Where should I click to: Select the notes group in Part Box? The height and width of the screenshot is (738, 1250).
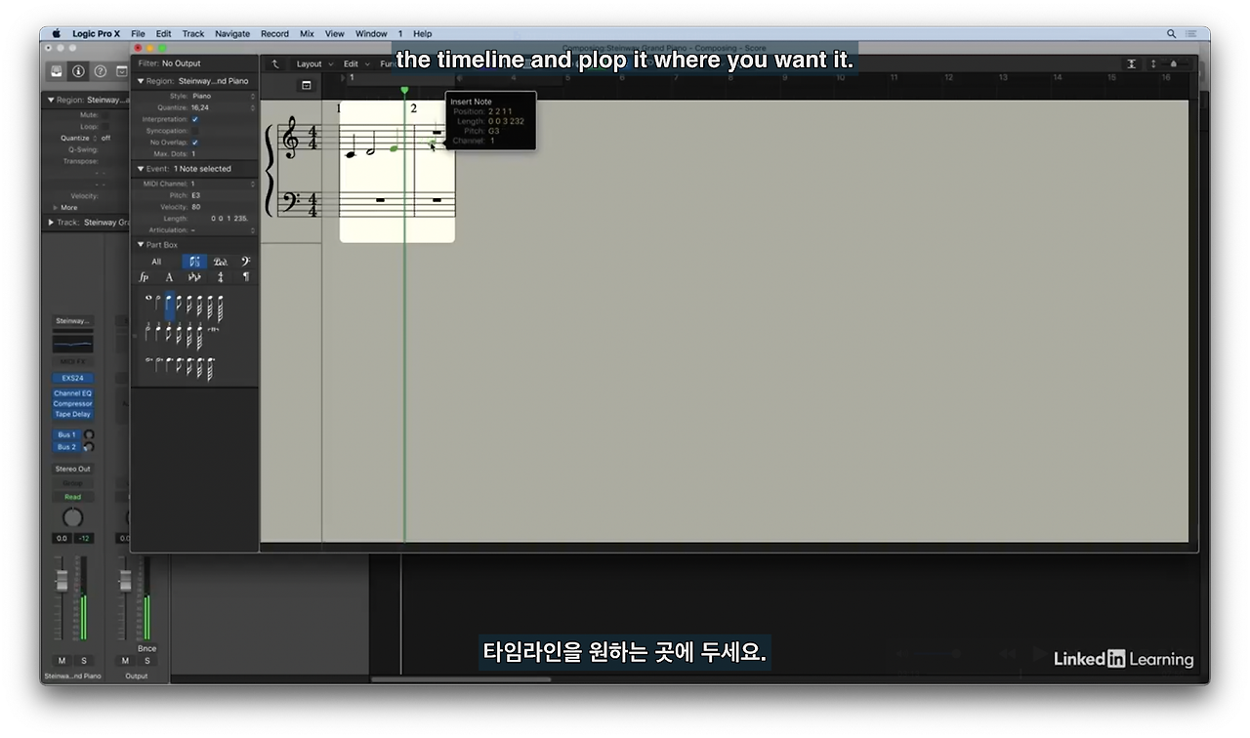pos(194,262)
